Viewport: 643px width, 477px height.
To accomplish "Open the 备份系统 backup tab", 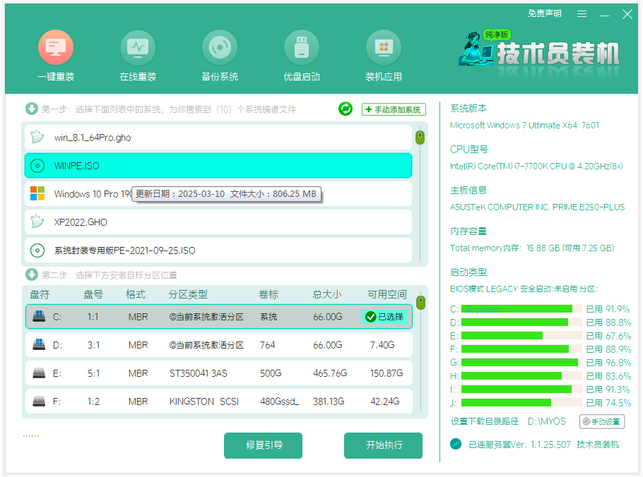I will click(x=220, y=56).
